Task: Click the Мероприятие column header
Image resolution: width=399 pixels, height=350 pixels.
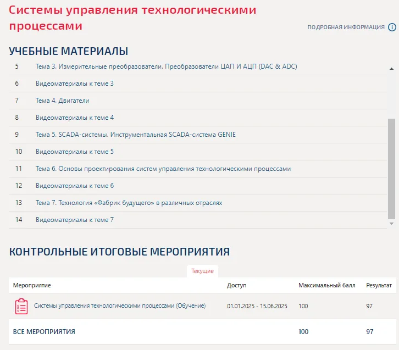Action: coord(32,285)
